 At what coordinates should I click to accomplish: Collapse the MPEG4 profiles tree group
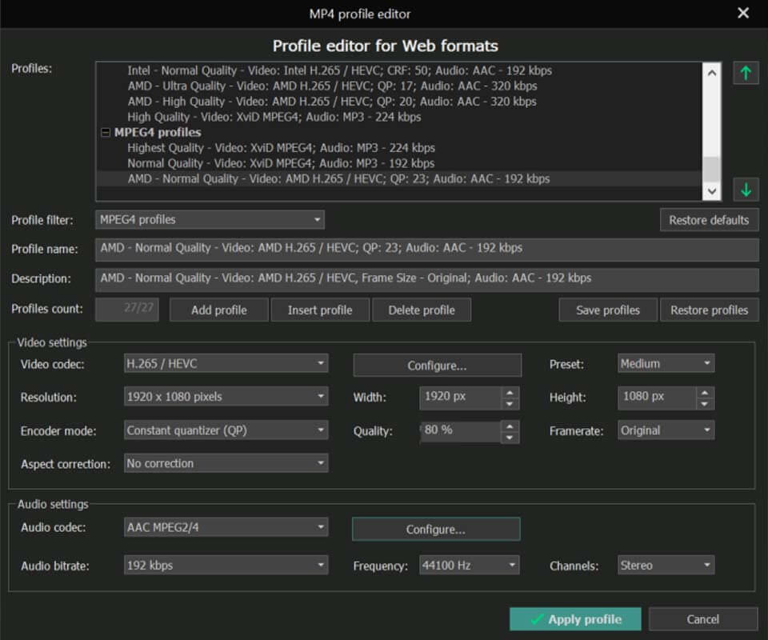(106, 132)
